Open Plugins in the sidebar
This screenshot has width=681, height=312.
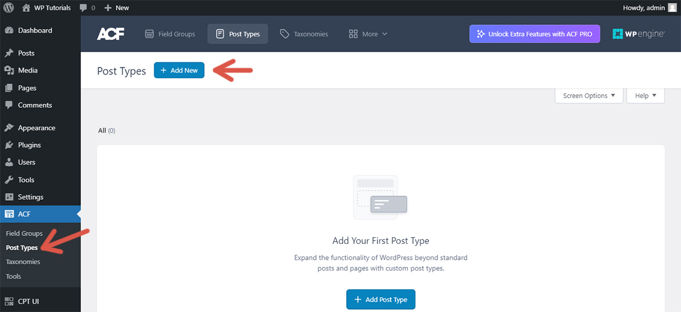point(40,145)
